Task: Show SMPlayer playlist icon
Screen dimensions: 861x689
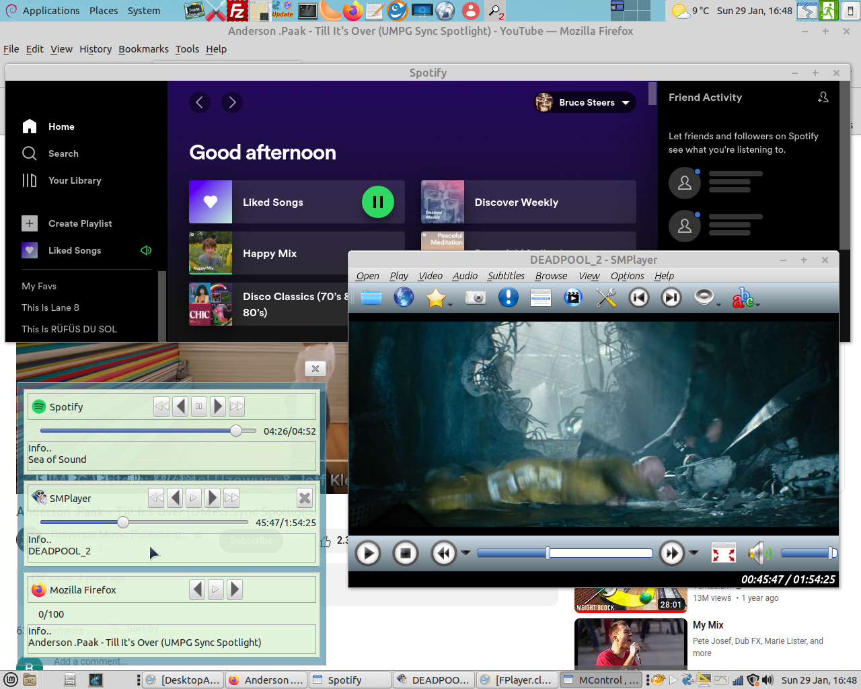Action: (541, 297)
